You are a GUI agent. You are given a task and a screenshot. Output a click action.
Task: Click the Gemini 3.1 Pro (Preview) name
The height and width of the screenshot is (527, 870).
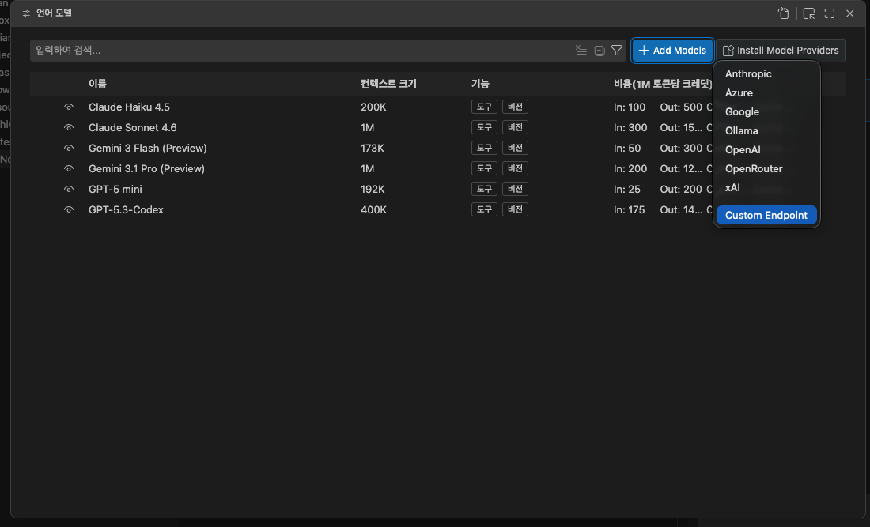[146, 168]
